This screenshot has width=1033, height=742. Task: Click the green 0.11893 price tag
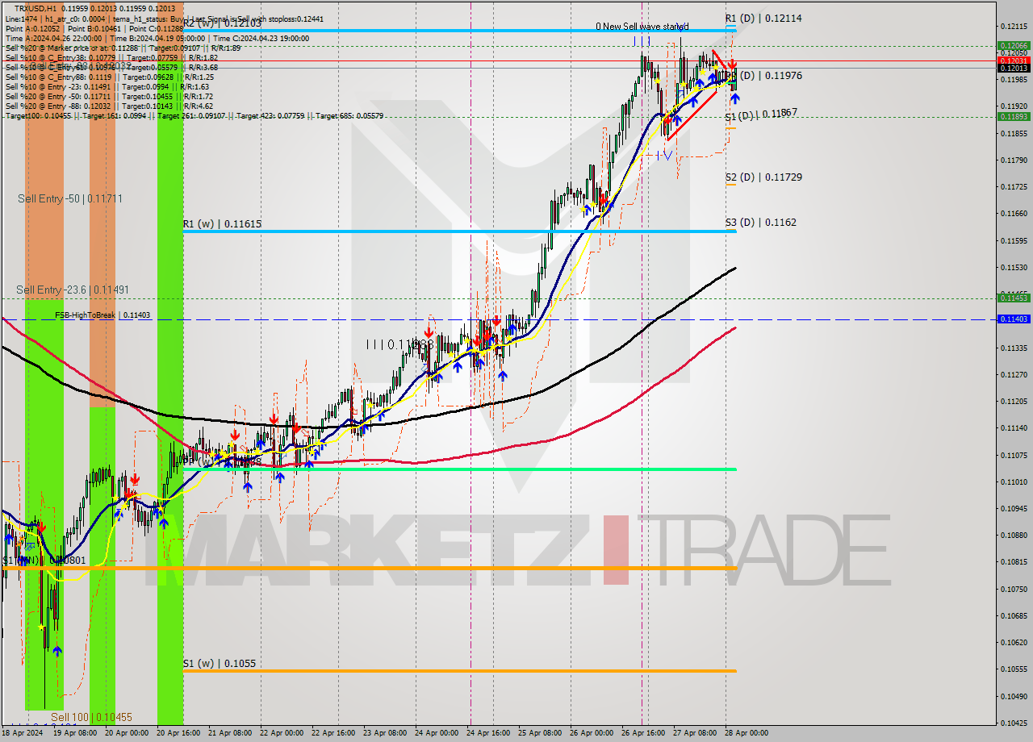1014,116
